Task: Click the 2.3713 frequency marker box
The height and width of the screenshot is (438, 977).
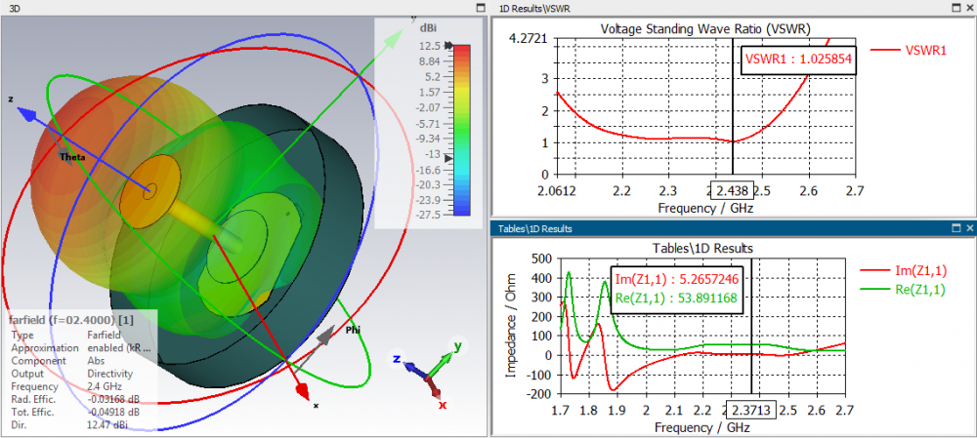Action: coord(751,411)
